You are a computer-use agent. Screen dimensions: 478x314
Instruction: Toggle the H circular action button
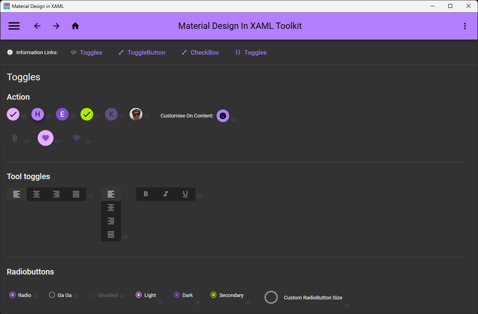click(38, 114)
